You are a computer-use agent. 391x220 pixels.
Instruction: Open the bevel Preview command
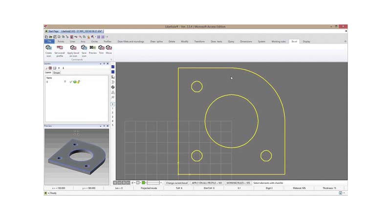93,49
